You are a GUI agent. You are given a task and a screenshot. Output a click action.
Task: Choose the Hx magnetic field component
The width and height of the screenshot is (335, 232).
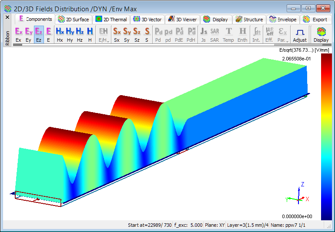point(60,34)
